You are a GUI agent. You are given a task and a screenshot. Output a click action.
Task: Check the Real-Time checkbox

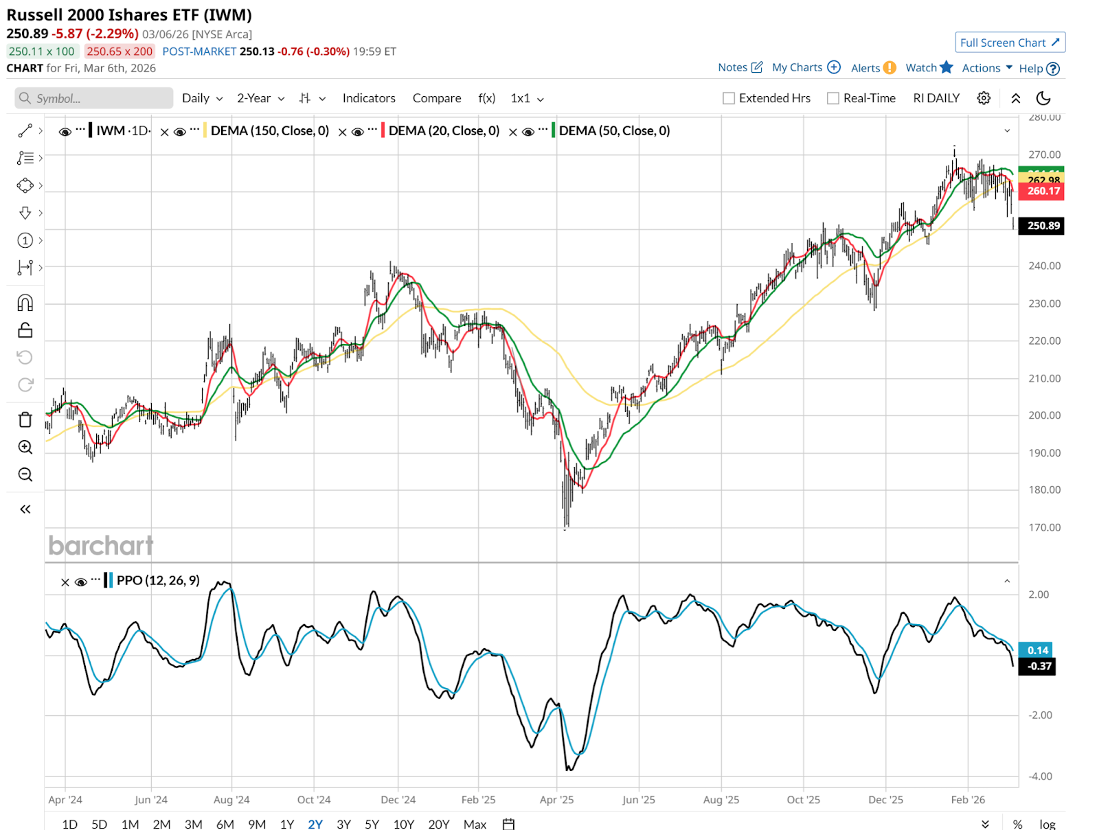point(833,98)
